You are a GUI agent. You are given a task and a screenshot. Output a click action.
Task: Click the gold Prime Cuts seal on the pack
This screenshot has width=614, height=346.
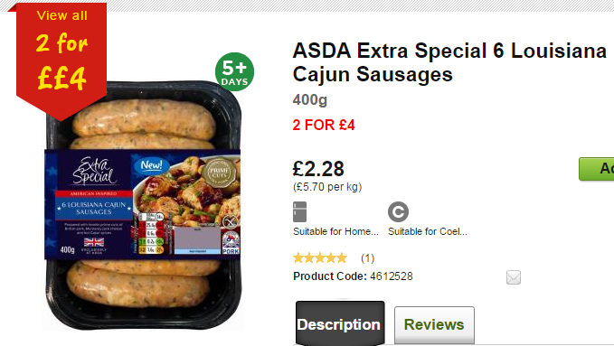[x=219, y=173]
